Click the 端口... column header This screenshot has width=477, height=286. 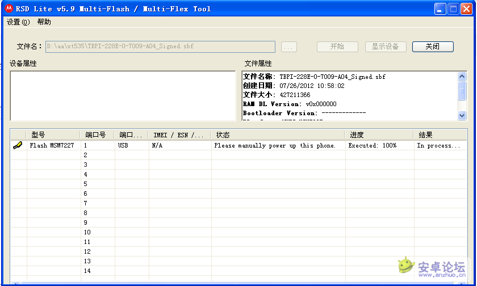point(131,135)
